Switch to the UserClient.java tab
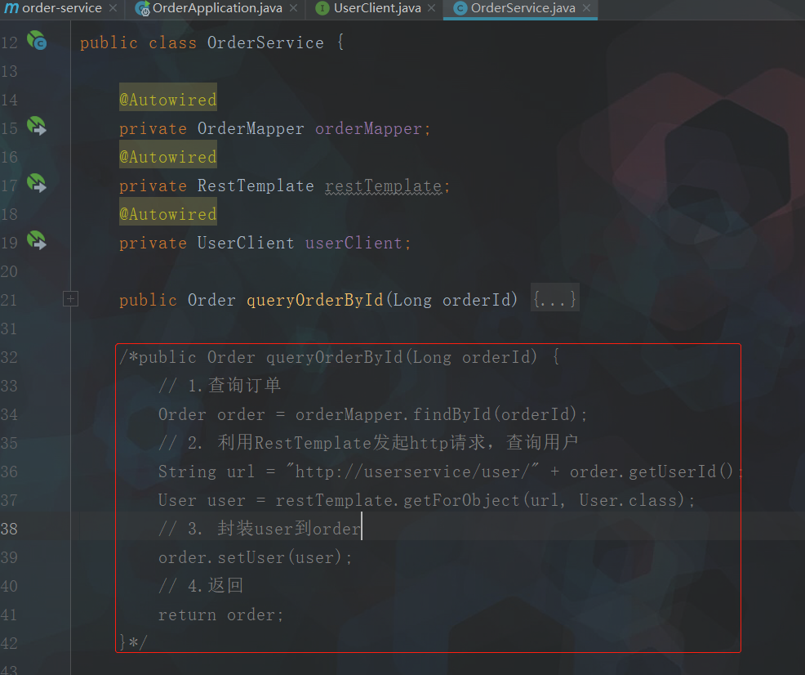 pos(377,8)
